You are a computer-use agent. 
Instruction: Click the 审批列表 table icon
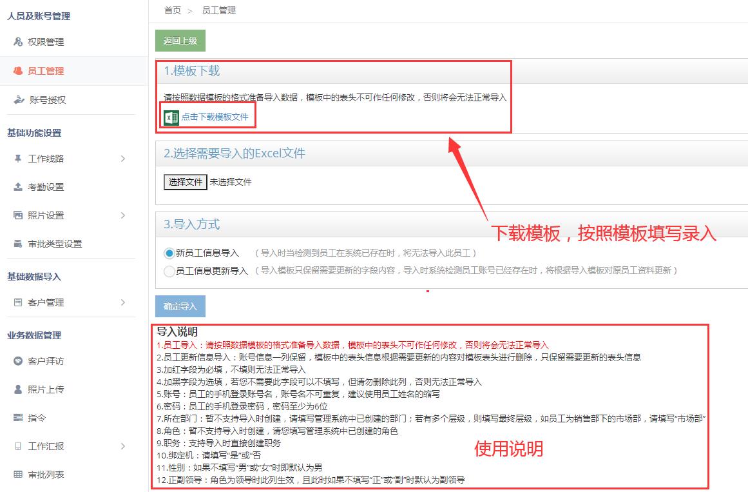[x=18, y=475]
